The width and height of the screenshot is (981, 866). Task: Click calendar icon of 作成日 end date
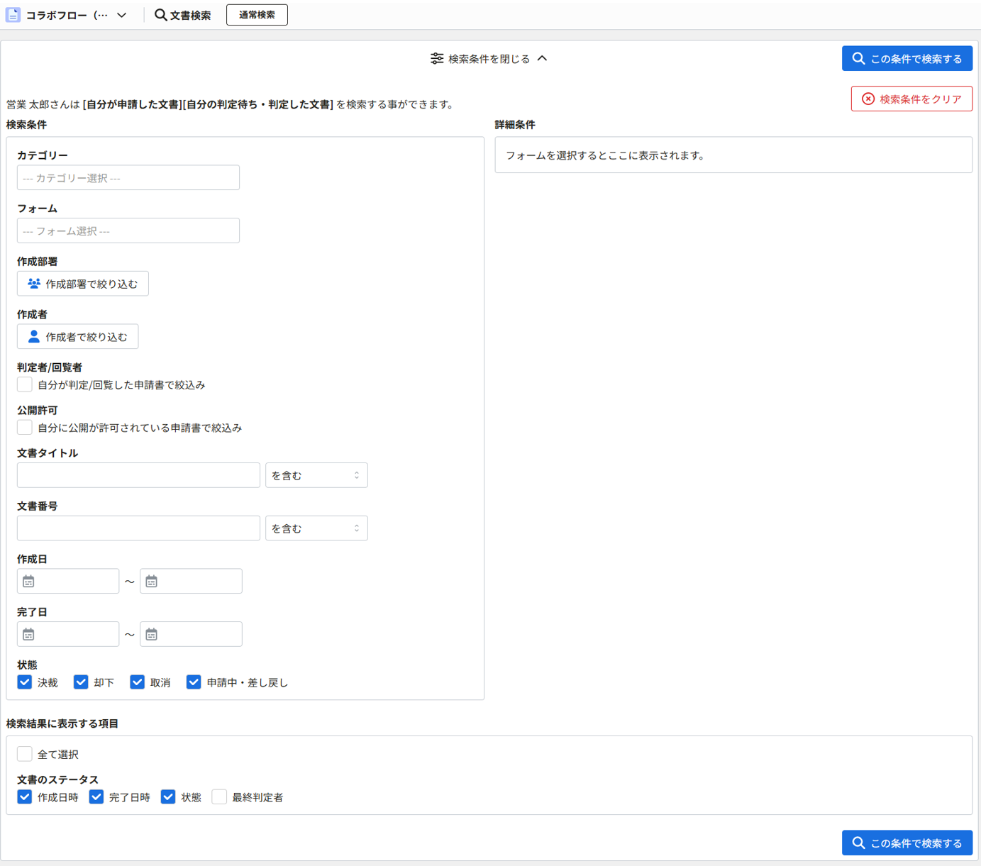pyautogui.click(x=152, y=582)
